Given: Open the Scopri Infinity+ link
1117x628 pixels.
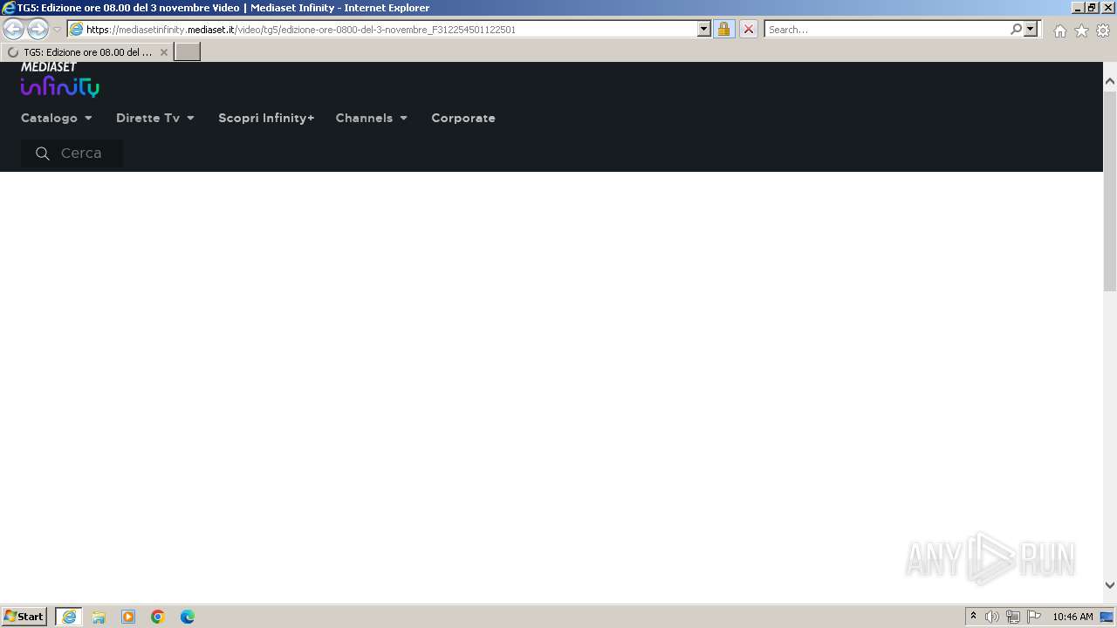Looking at the screenshot, I should pyautogui.click(x=266, y=118).
